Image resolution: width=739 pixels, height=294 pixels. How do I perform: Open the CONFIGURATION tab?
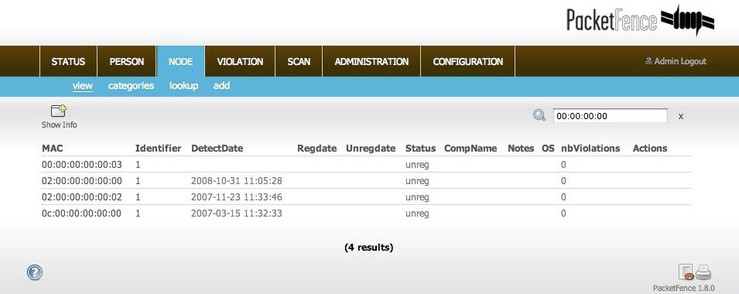[x=468, y=61]
